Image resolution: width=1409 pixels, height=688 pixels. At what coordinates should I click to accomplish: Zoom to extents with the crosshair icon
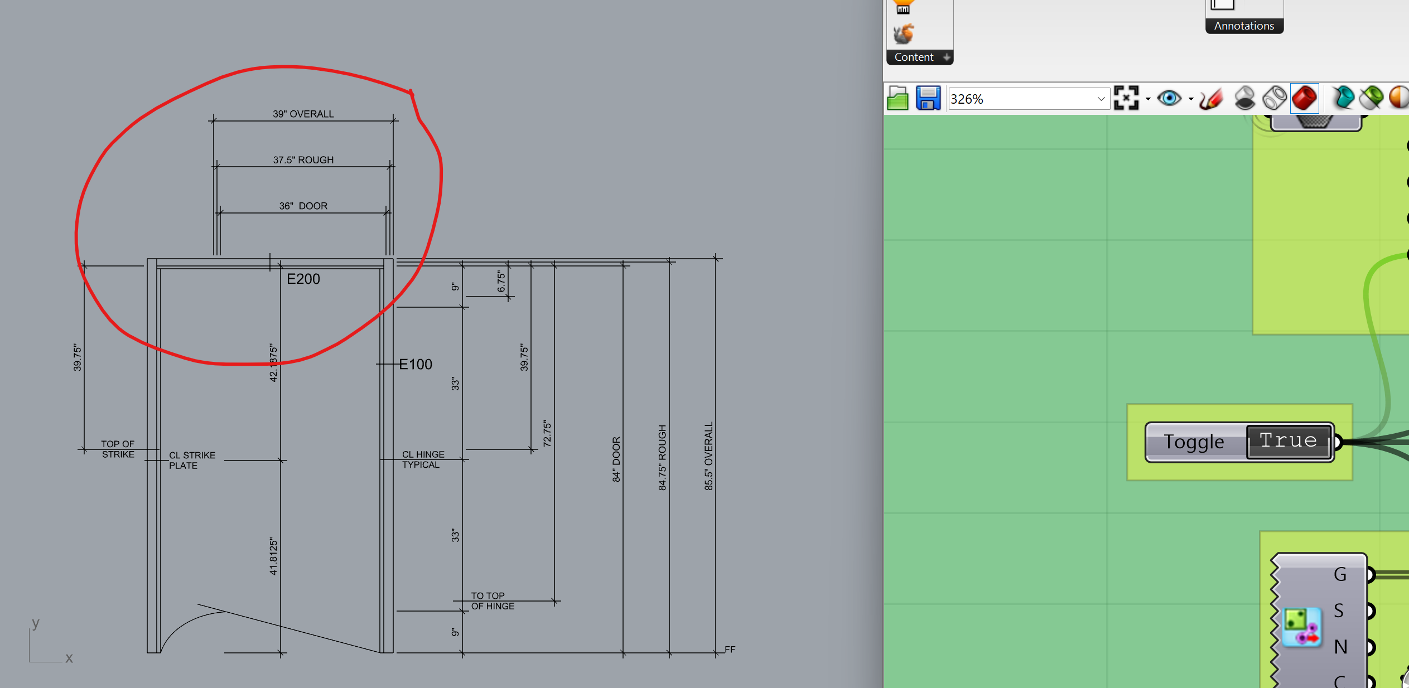tap(1127, 98)
